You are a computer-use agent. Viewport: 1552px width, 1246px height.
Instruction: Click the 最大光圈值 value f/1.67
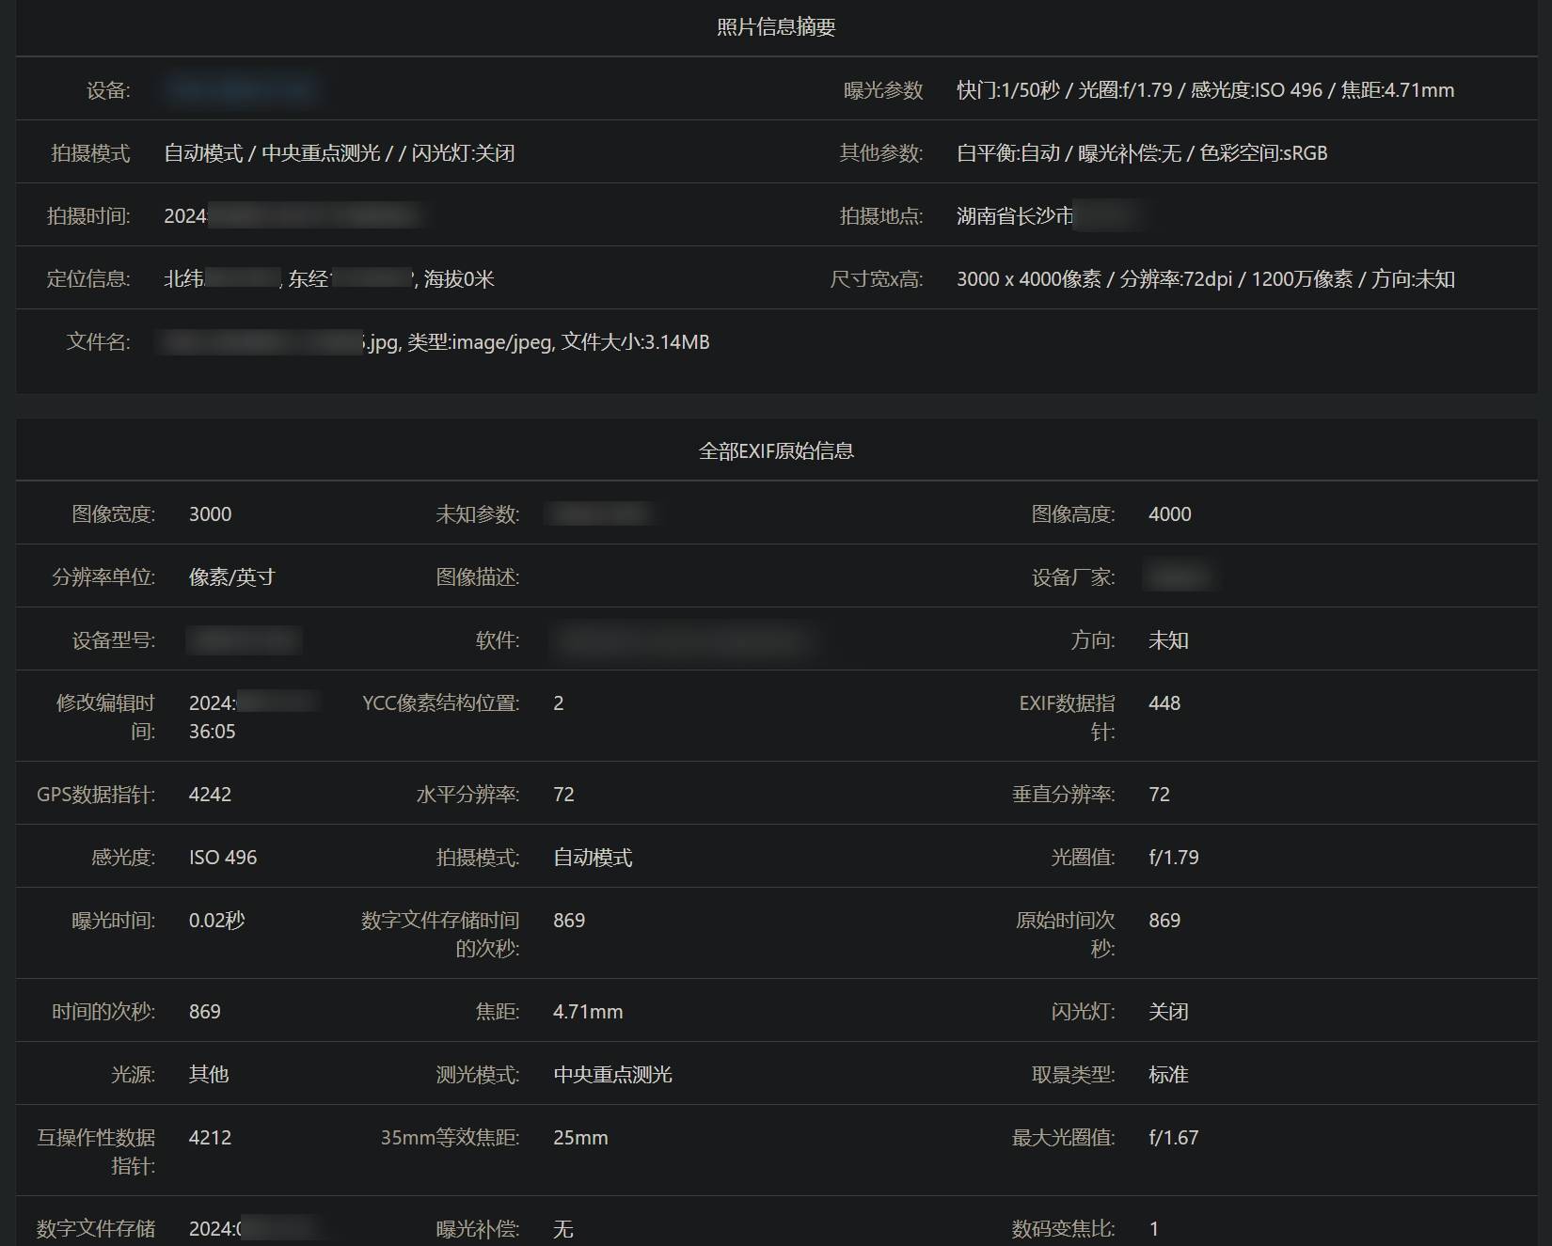pyautogui.click(x=1173, y=1138)
